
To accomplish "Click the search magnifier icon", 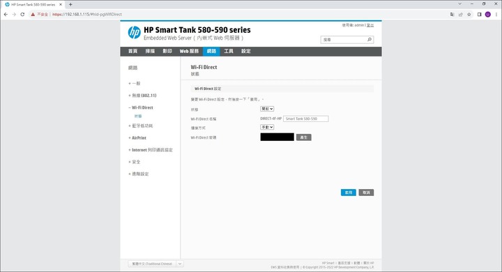I will click(x=369, y=40).
